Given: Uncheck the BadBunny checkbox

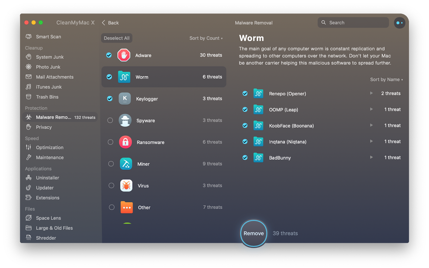Looking at the screenshot, I should click(245, 157).
